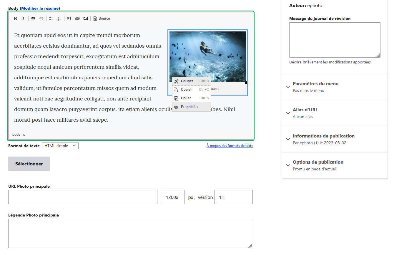394x255 pixels.
Task: Click the unlink icon in the toolbar
Action: 41,19
